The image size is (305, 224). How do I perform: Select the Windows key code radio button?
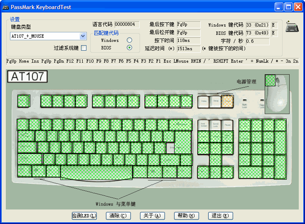pos(129,40)
